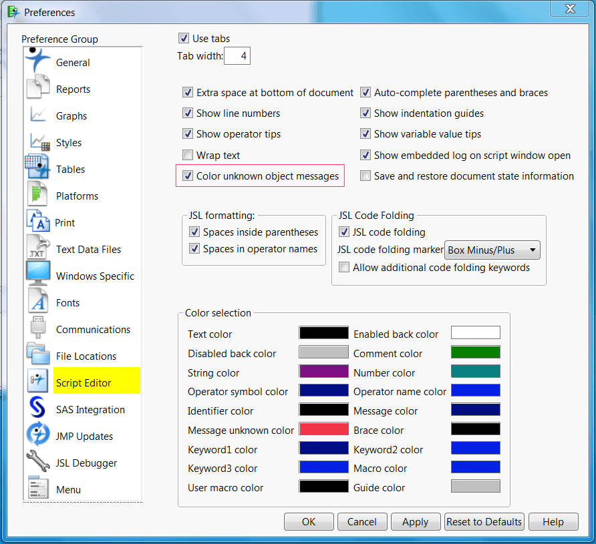The height and width of the screenshot is (544, 596).
Task: Select Script Editor in Preference Group list
Action: [x=83, y=381]
